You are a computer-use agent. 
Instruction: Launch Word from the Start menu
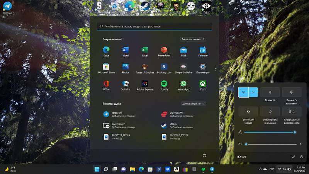125,52
